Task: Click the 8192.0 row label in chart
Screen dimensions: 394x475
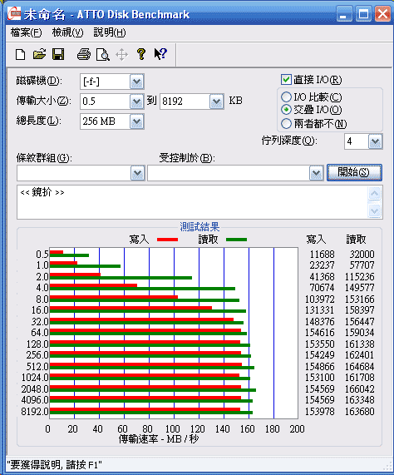Action: coord(35,412)
